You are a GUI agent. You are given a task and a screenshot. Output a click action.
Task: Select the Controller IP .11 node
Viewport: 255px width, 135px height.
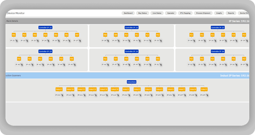45,28
